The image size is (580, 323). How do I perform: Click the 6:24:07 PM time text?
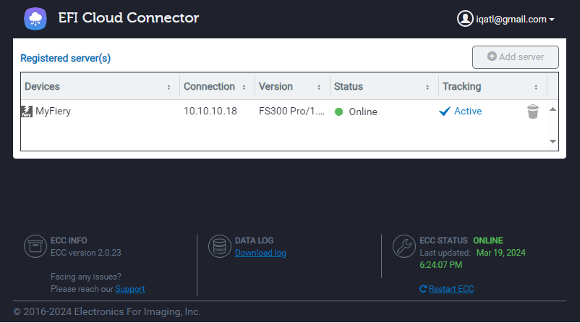(x=441, y=265)
